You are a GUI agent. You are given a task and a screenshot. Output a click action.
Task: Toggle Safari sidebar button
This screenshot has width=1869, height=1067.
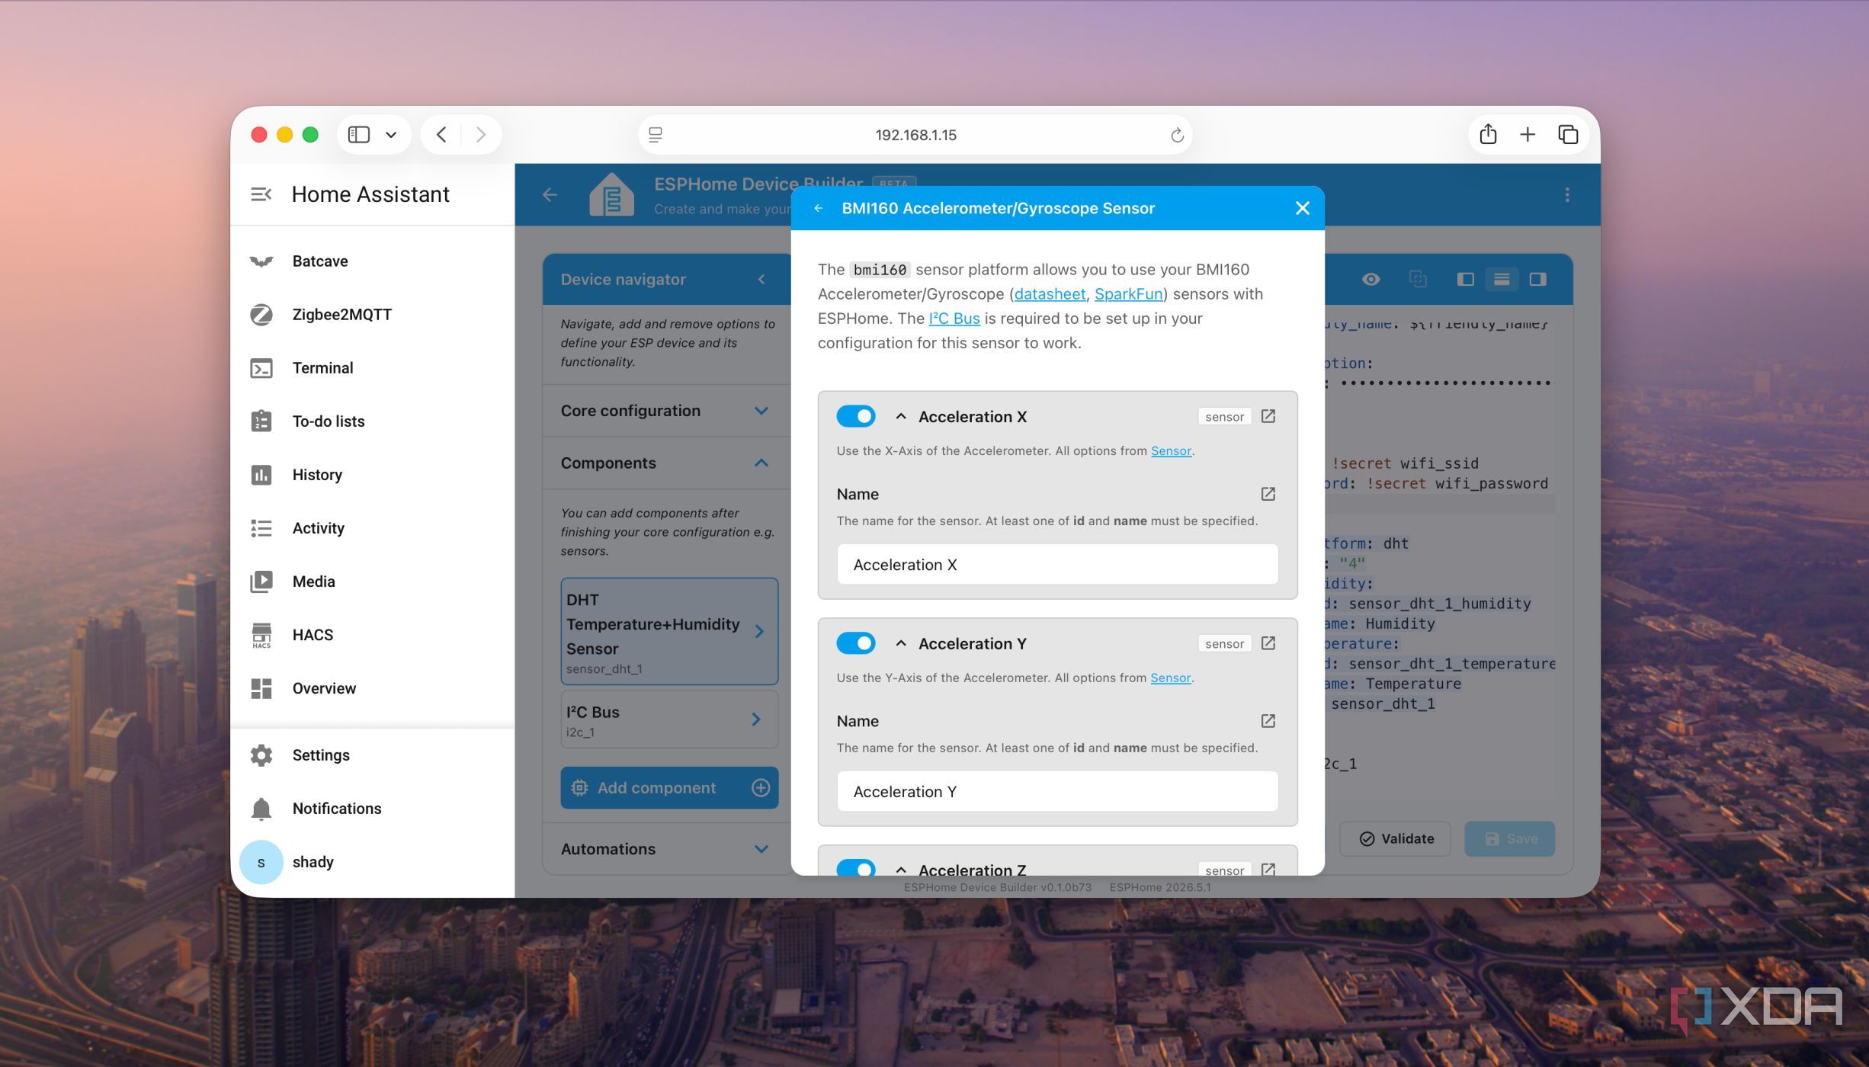(x=358, y=135)
